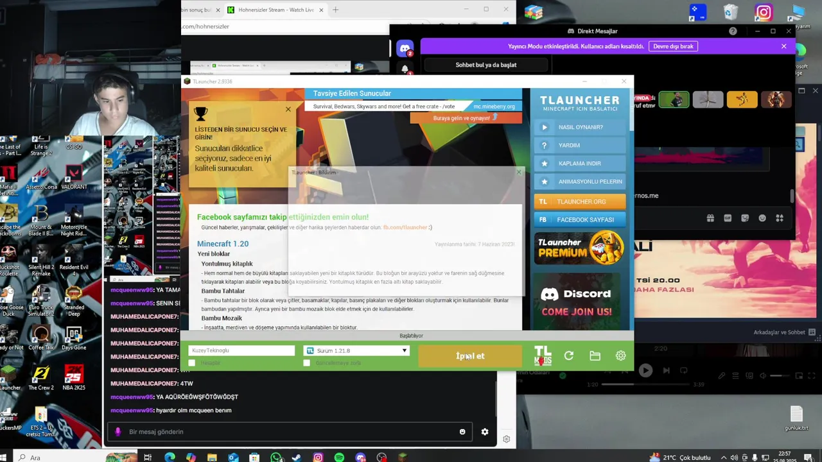Open TL Mods icon in TLauncher bar

pyautogui.click(x=543, y=355)
